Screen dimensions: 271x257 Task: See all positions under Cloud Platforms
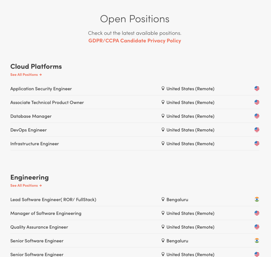(26, 75)
